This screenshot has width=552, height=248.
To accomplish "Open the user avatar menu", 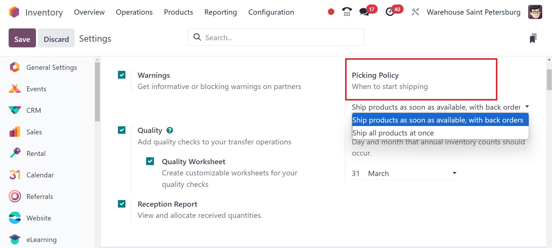I will (535, 12).
